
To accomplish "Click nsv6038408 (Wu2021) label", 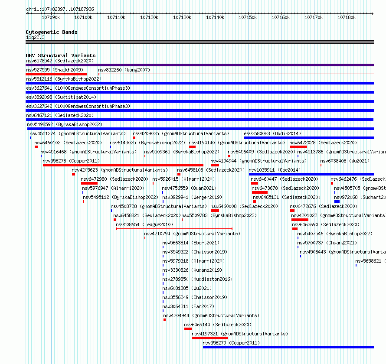I will pos(345,161).
